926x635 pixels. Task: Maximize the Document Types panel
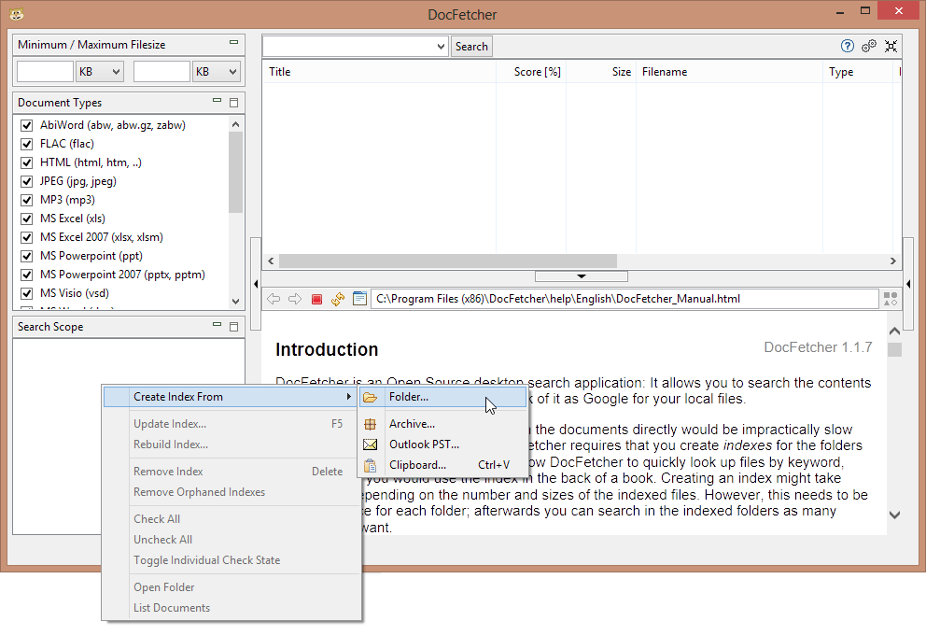(x=234, y=103)
